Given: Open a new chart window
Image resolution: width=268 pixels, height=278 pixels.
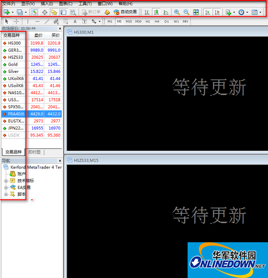Looking at the screenshot, I should pos(7,12).
